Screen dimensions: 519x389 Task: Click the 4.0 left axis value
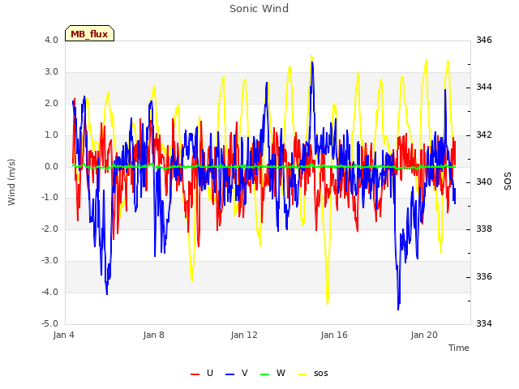(x=51, y=40)
